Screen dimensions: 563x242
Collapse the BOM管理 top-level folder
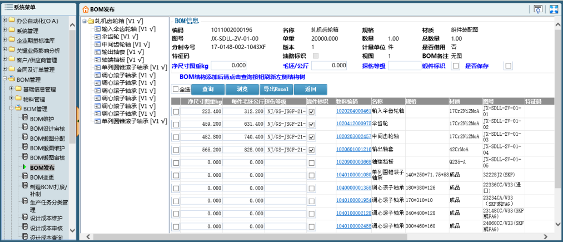[x=4, y=79]
